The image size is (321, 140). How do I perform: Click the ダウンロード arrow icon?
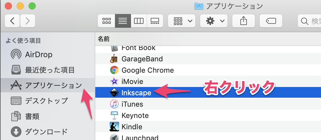(16, 132)
